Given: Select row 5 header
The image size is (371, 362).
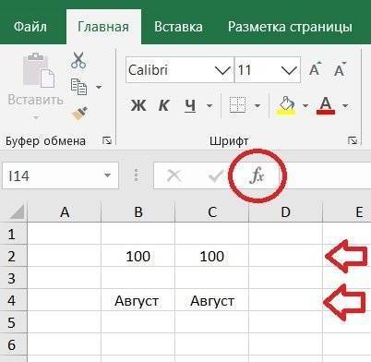Looking at the screenshot, I should pos(14,322).
